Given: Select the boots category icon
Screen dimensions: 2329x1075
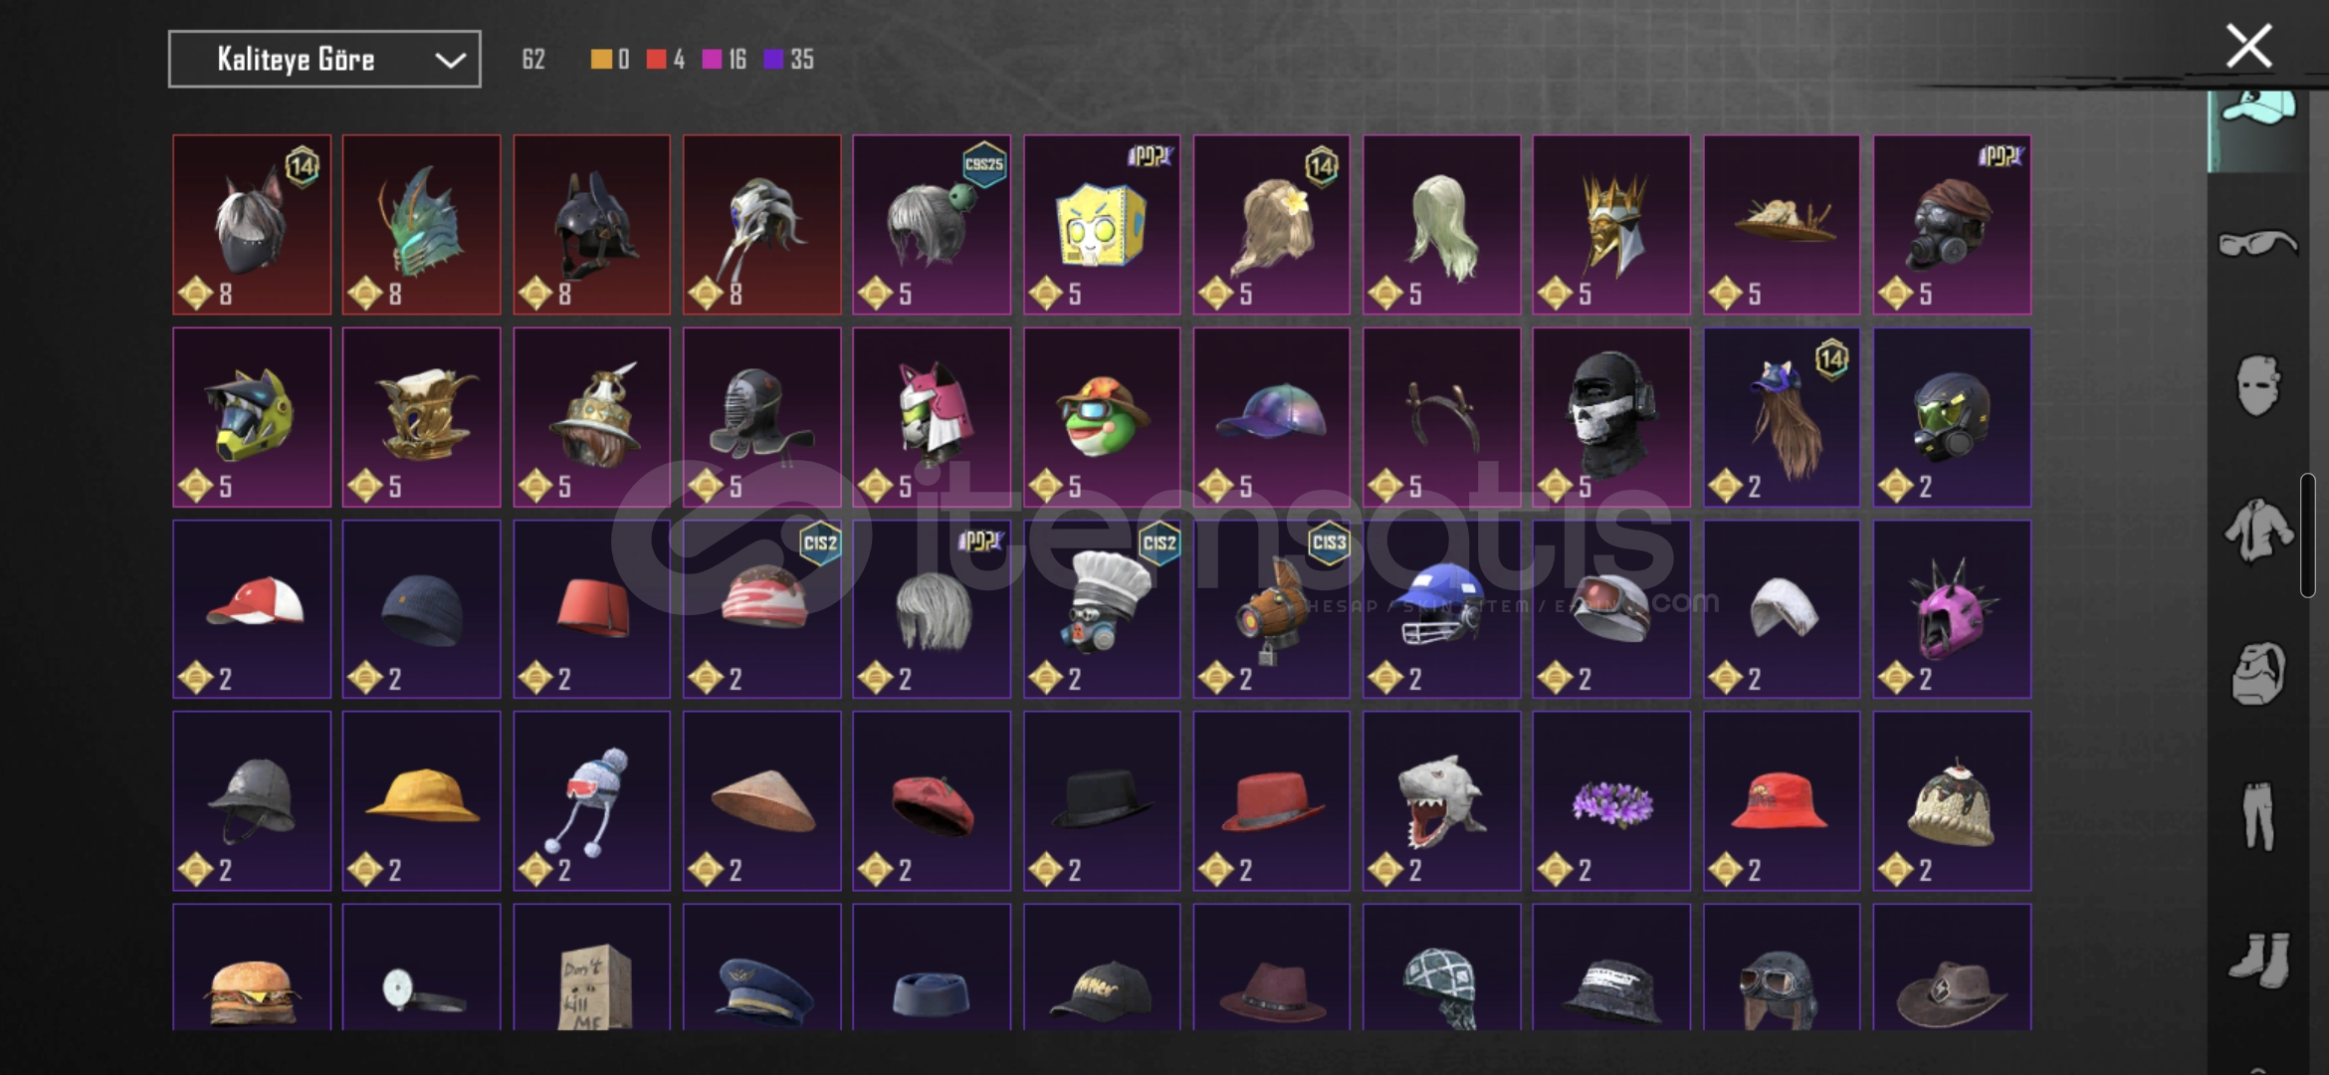Looking at the screenshot, I should click(x=2259, y=959).
